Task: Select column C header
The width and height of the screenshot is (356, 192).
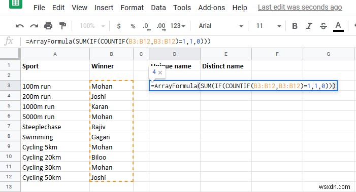Action: (141, 54)
